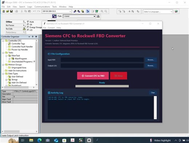This screenshot has width=189, height=143.
Task: Click the lock icon next to No Edits
Action: click(24, 29)
